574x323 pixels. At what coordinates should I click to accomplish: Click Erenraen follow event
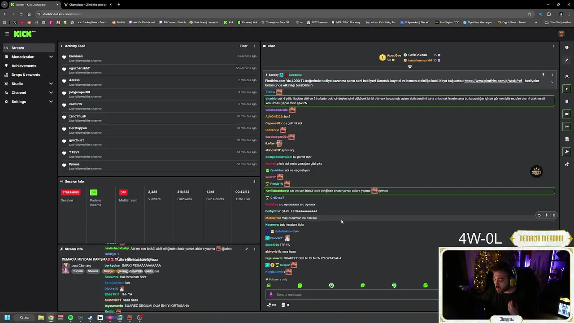click(x=159, y=58)
